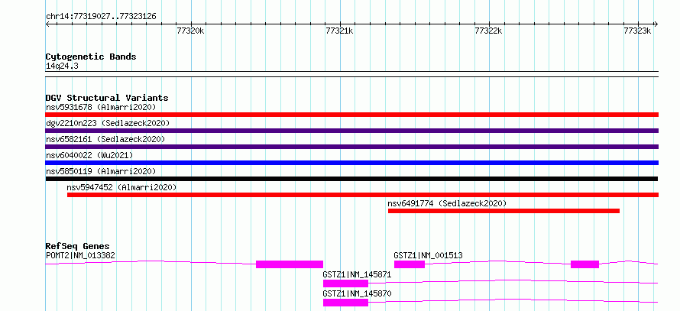Click the purple dgv2210n223 variant bar
Image resolution: width=680 pixels, height=311 pixels.
pos(351,131)
